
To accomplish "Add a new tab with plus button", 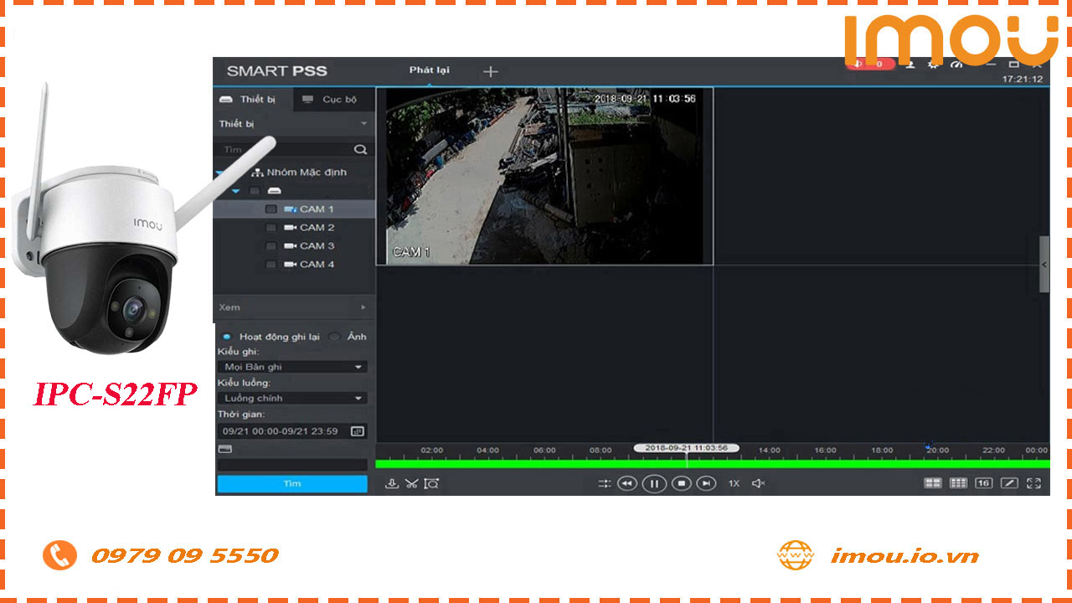I will [x=491, y=71].
